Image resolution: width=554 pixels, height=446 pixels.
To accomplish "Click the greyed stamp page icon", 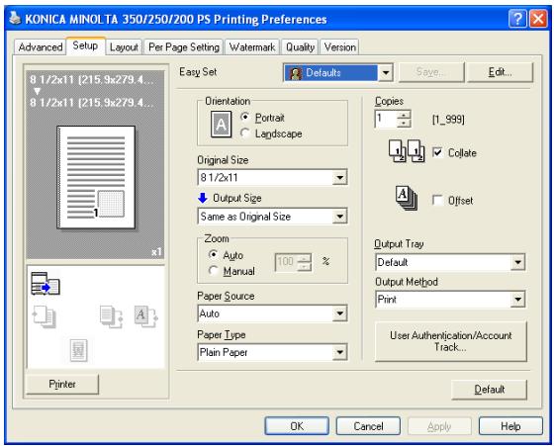I will point(79,350).
